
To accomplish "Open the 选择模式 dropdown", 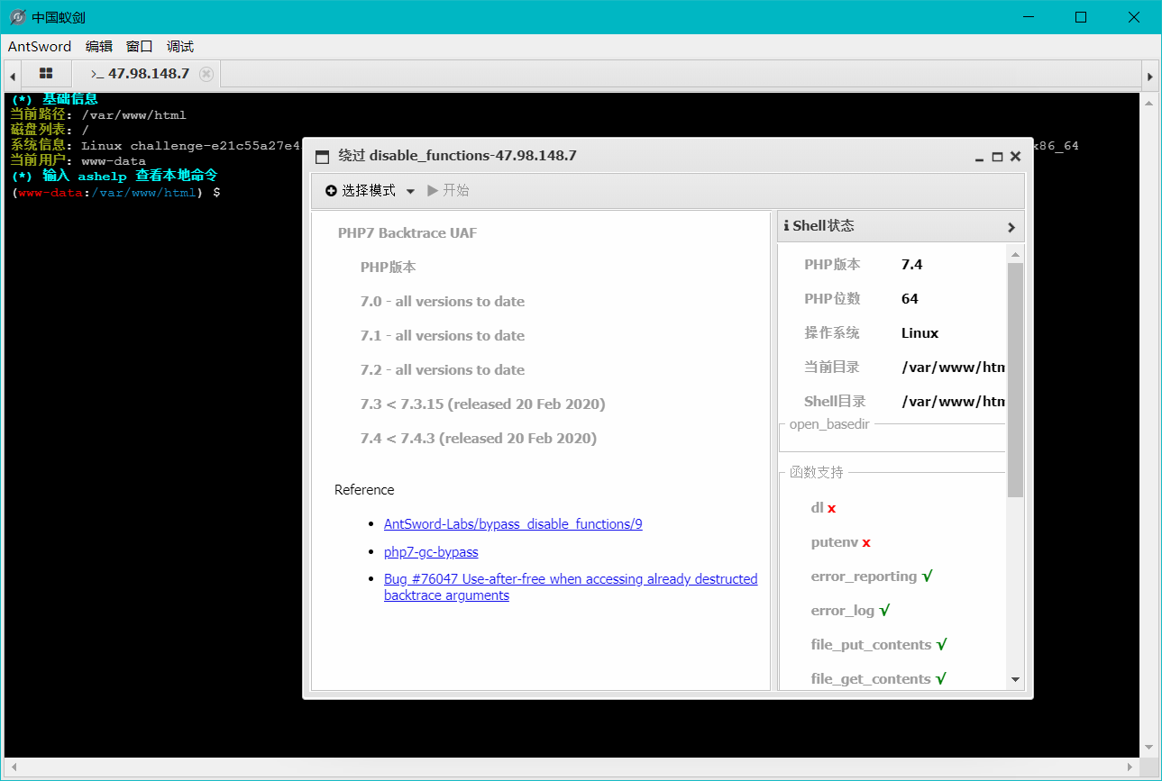I will click(370, 191).
